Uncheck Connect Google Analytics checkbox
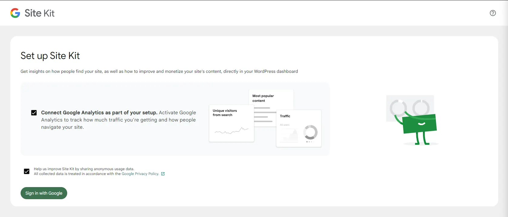This screenshot has width=508, height=217. (34, 113)
